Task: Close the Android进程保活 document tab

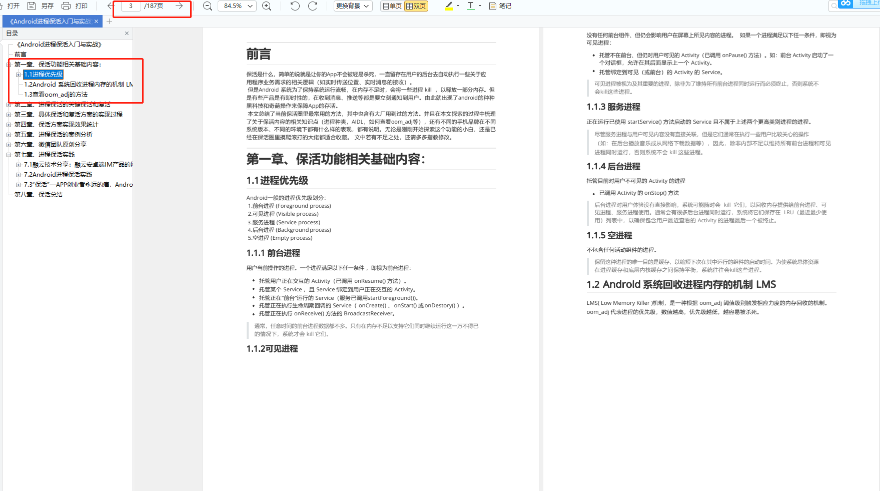Action: (x=97, y=22)
